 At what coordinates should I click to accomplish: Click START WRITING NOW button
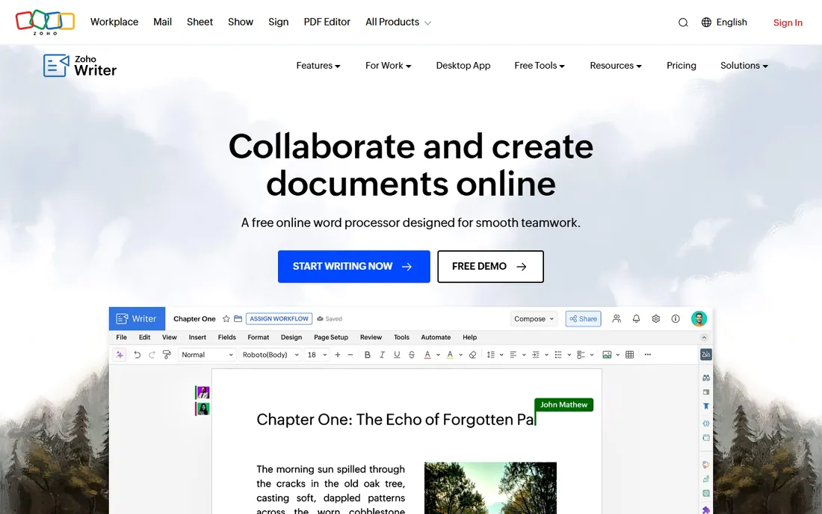(x=354, y=267)
